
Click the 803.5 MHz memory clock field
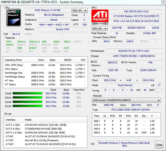pyautogui.click(x=110, y=80)
